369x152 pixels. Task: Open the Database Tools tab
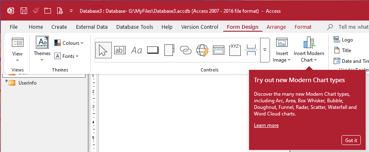pos(135,27)
